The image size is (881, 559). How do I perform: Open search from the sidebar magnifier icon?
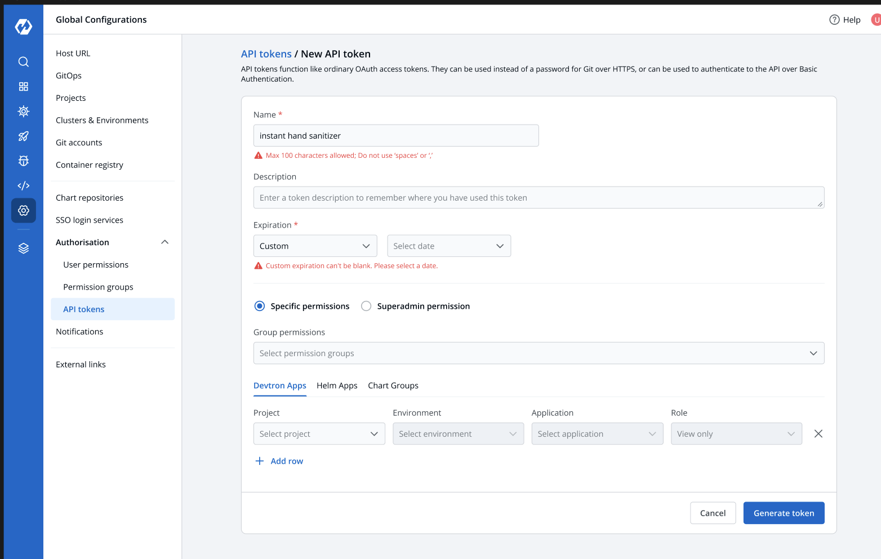[x=24, y=62]
